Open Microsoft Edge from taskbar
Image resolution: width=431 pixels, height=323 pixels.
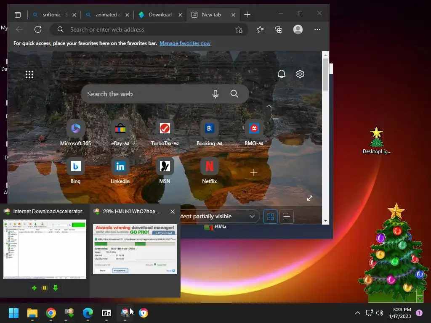coord(88,313)
